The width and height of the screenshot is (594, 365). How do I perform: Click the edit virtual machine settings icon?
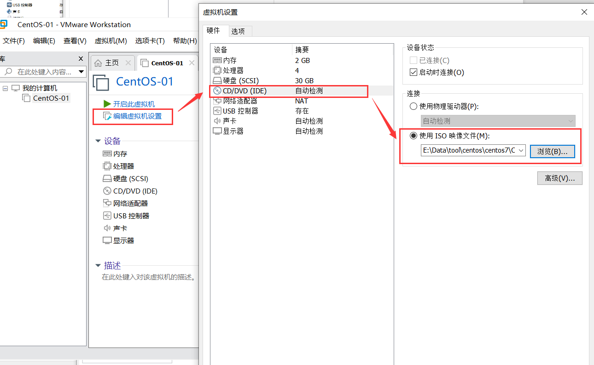(x=107, y=116)
